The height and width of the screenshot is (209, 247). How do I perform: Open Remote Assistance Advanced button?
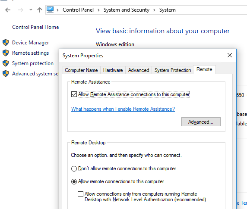(x=201, y=122)
